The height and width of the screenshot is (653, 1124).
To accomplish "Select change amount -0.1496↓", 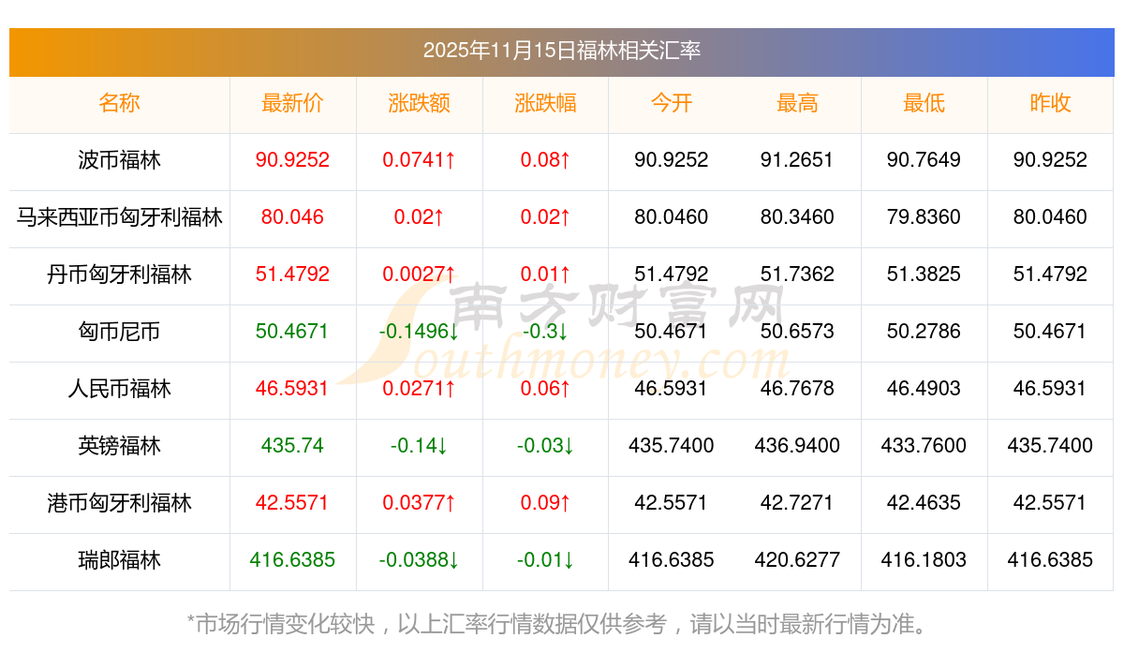I will click(x=419, y=332).
